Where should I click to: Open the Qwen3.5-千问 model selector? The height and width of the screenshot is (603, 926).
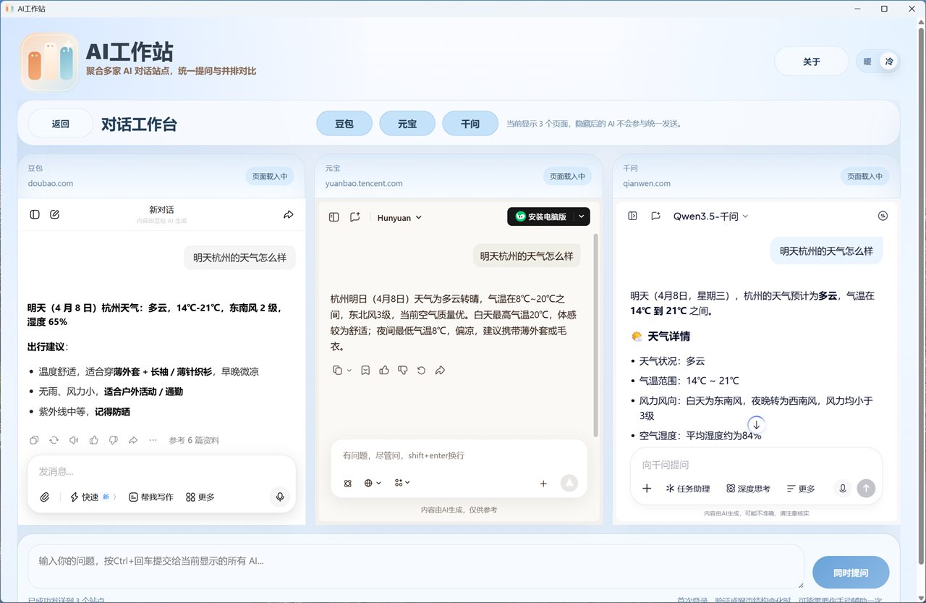710,216
